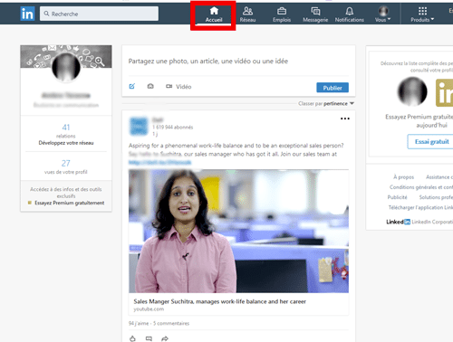
Task: Click the Publier button
Action: click(x=333, y=88)
